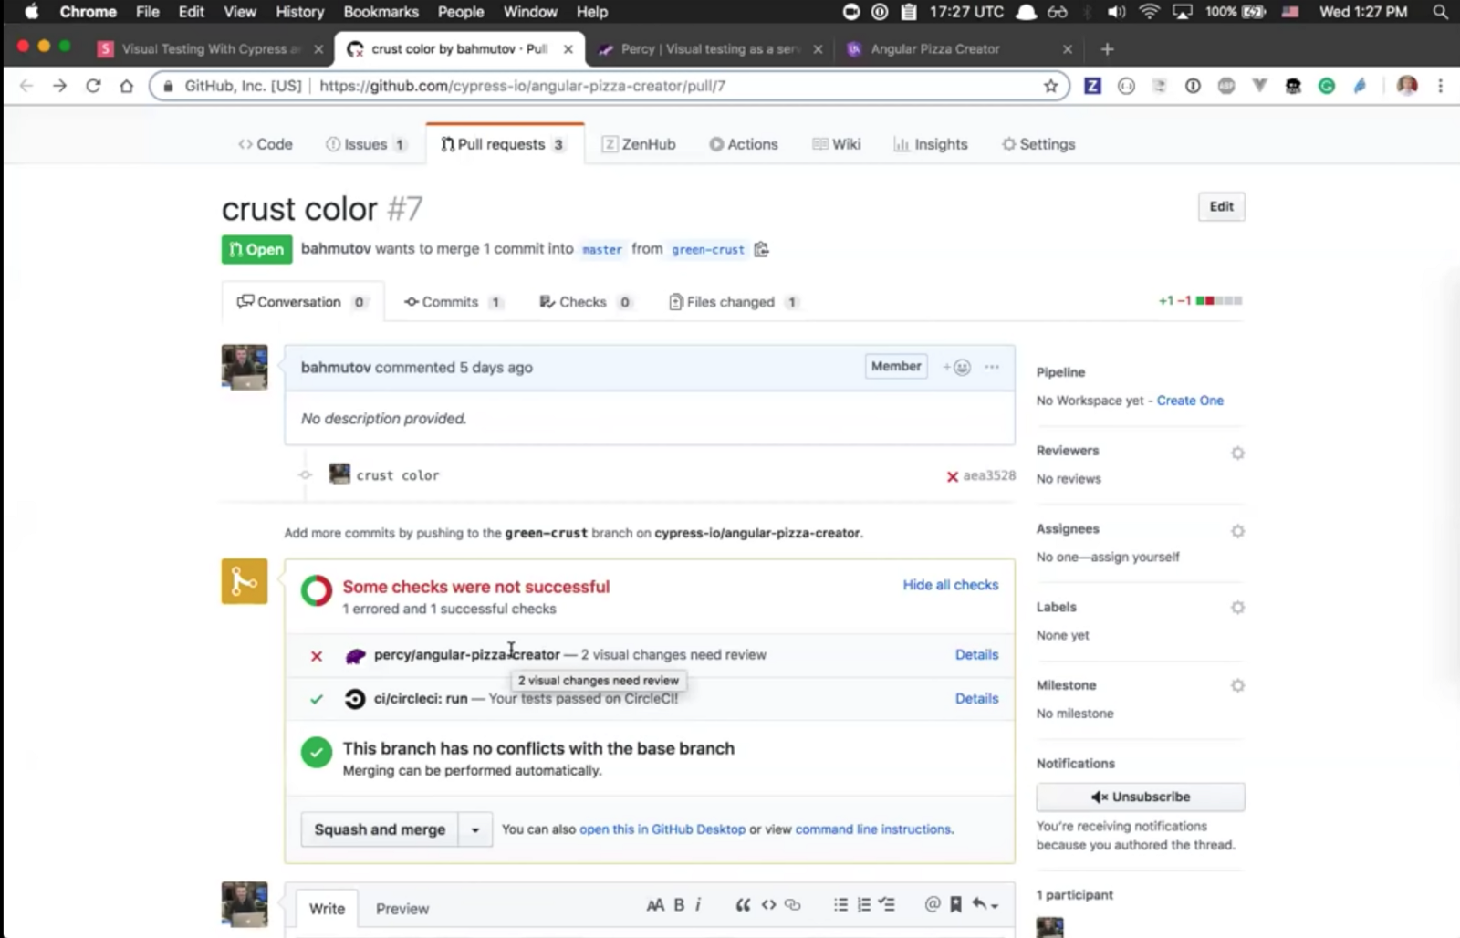The image size is (1460, 938).
Task: Switch to the Angular Pizza Creator browser tab
Action: coord(958,49)
